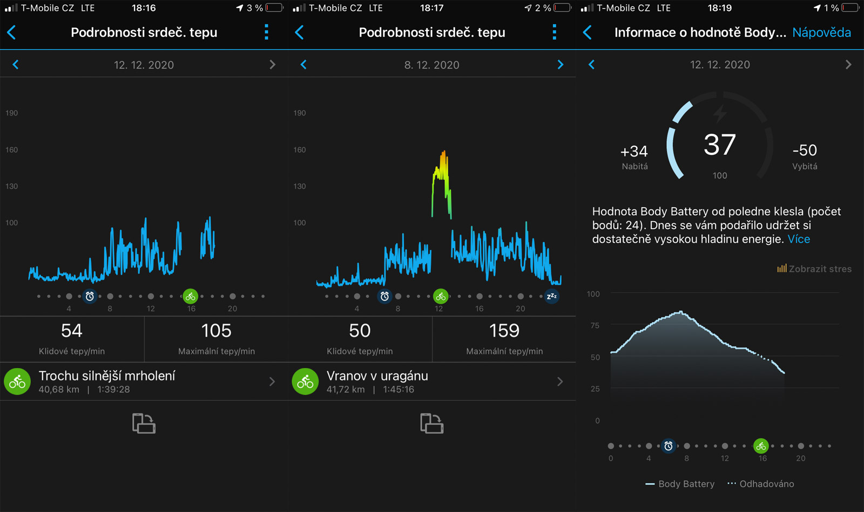The height and width of the screenshot is (512, 864).
Task: Toggle Zobrazit stres on Body Battery chart
Action: click(814, 269)
